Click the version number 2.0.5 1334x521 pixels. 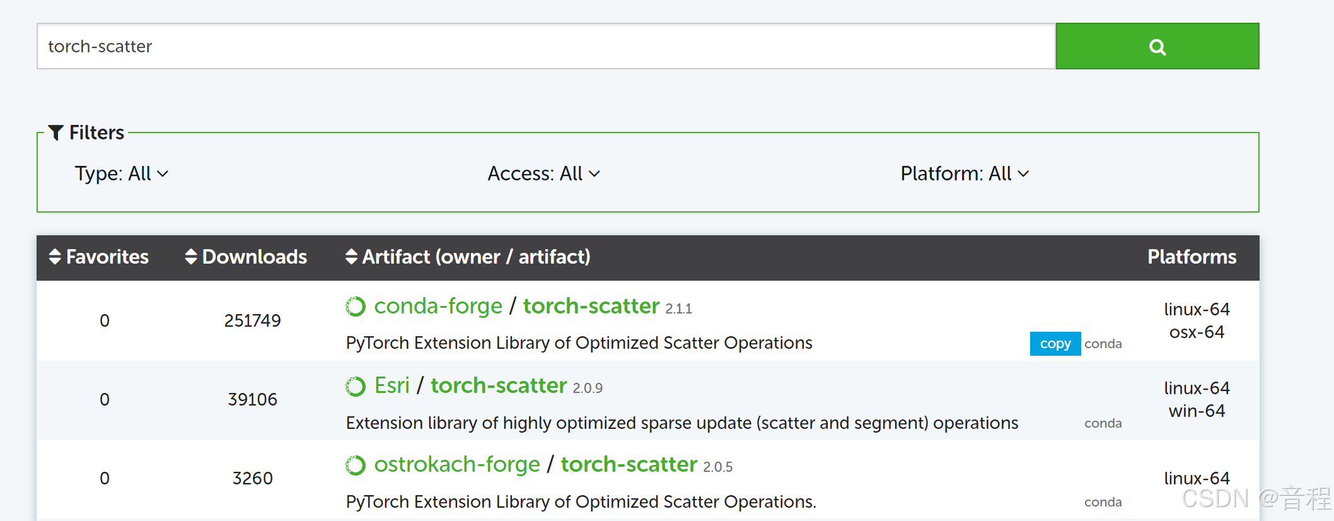[718, 467]
